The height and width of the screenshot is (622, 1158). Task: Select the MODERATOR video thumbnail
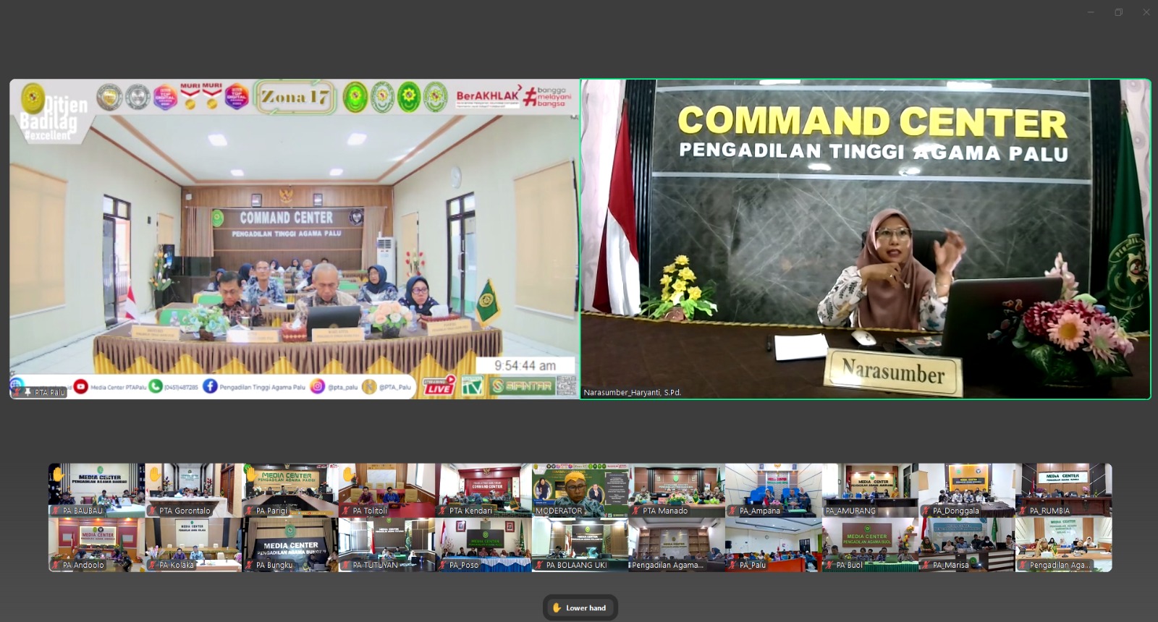pyautogui.click(x=580, y=489)
